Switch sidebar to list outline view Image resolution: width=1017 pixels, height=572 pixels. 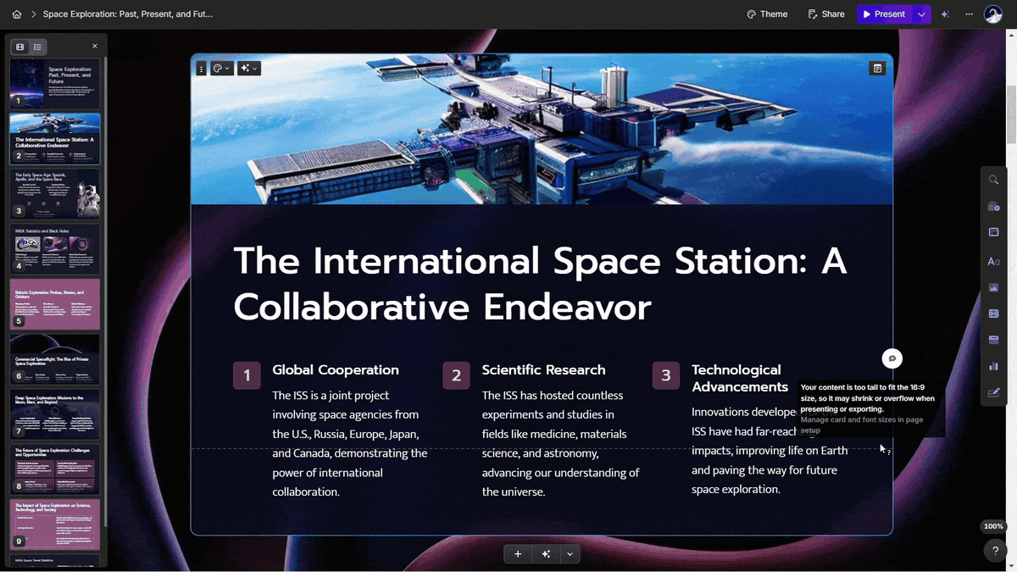37,47
